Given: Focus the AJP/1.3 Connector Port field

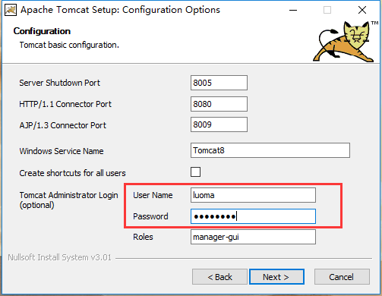Looking at the screenshot, I should coord(219,124).
